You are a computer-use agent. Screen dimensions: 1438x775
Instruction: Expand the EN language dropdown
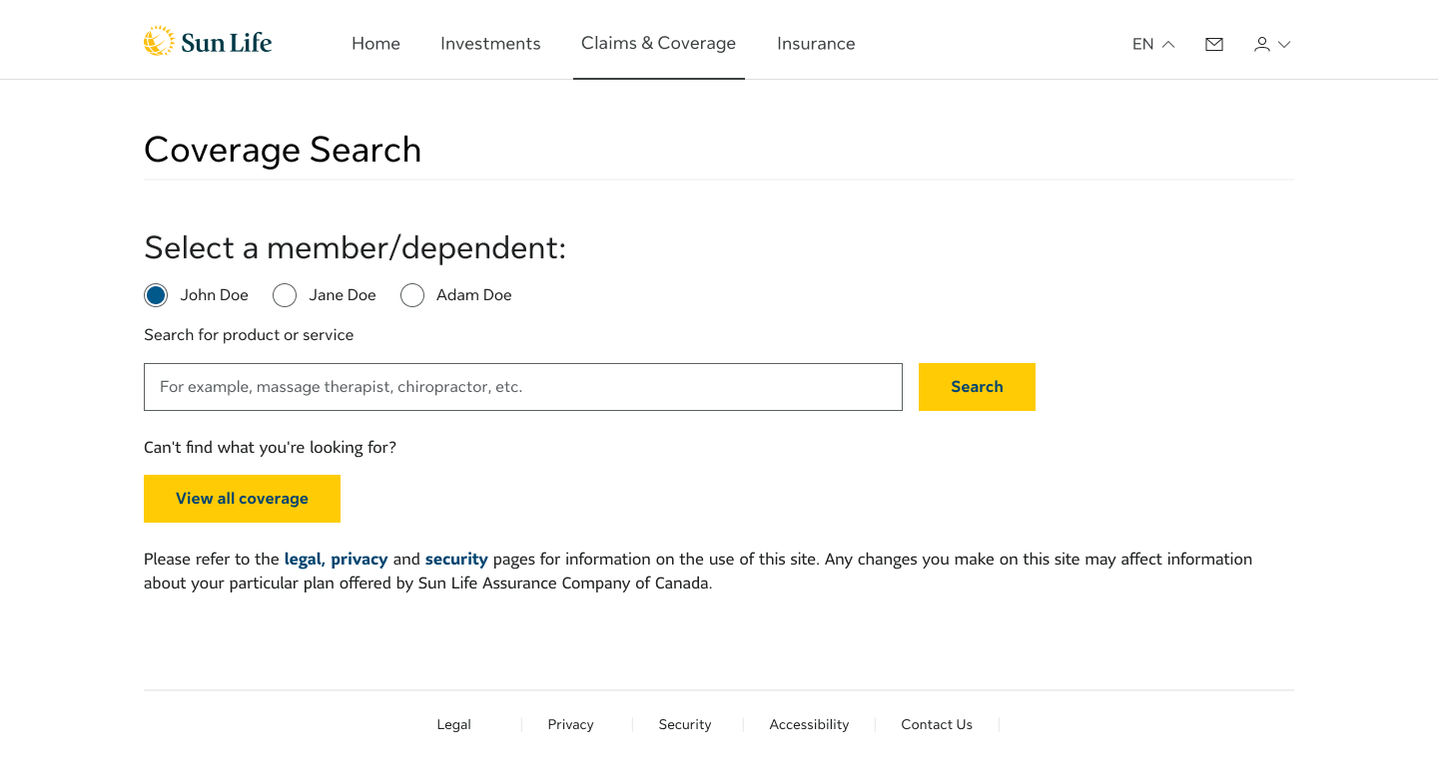coord(1153,44)
